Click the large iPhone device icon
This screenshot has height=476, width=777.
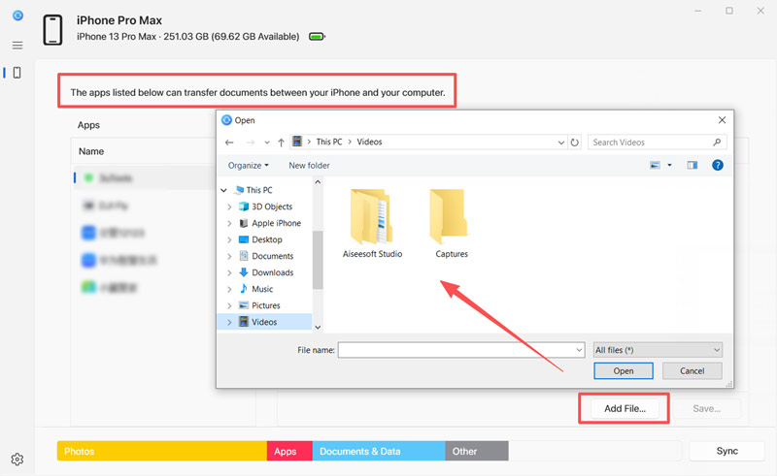[x=52, y=30]
